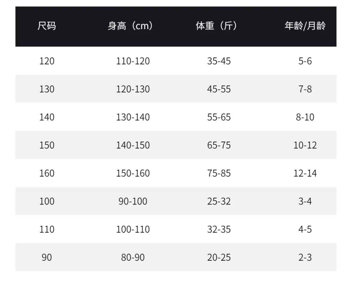Select size 120 in the table

[x=47, y=61]
